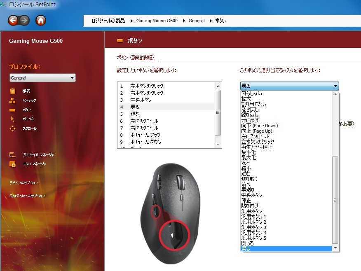The height and width of the screenshot is (271, 361).
Task: Click the task dropdown scrollbar thumb
Action: (335, 200)
